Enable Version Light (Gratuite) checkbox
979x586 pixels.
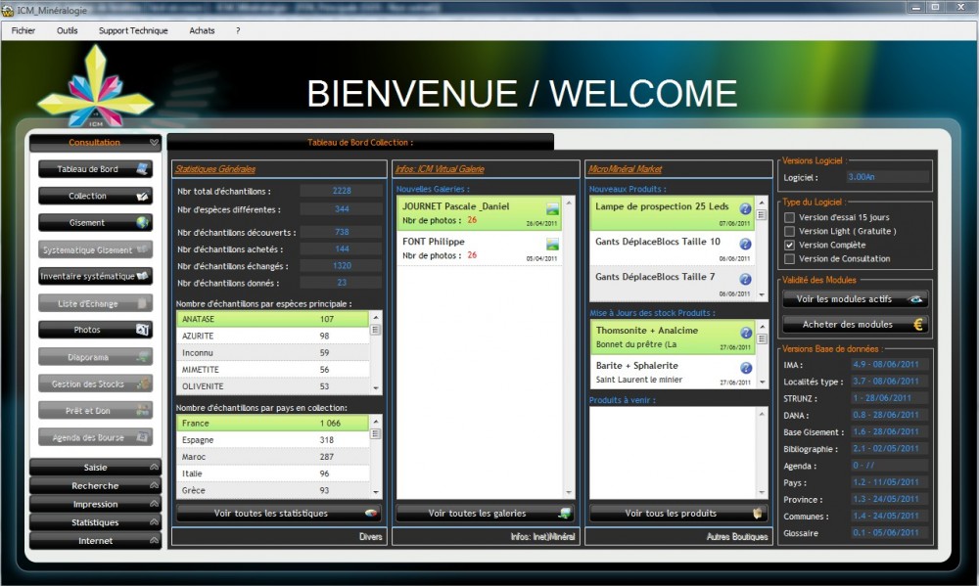pos(790,232)
